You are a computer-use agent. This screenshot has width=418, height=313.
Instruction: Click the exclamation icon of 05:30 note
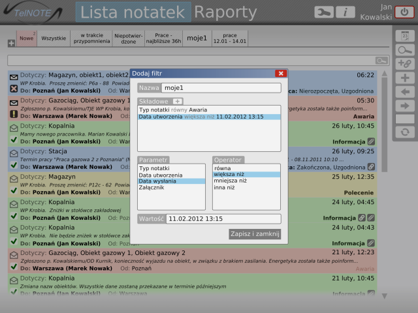coord(14,114)
